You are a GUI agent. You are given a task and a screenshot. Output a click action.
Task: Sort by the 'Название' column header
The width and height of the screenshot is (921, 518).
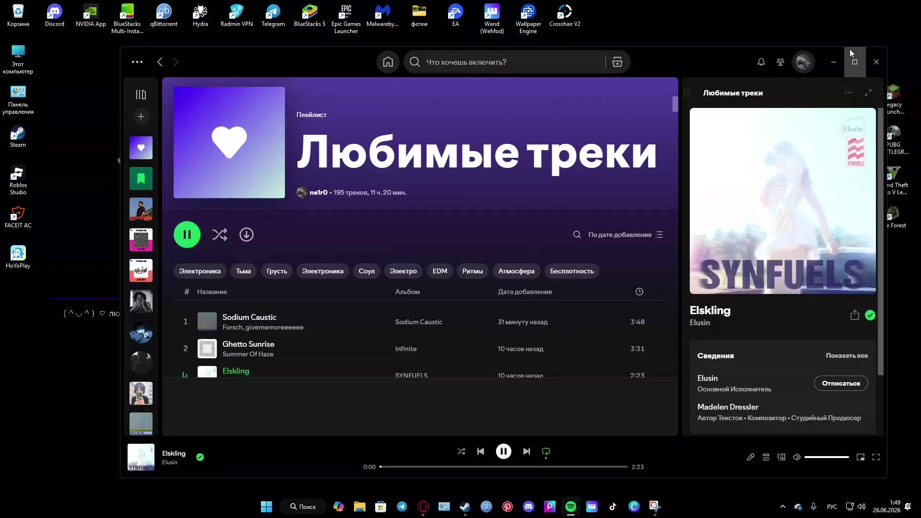pos(212,292)
